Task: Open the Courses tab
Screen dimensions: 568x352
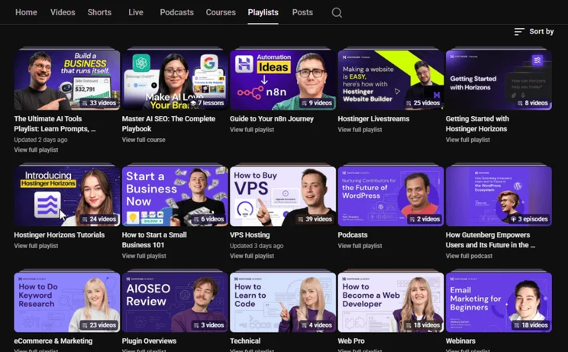Action: (221, 12)
